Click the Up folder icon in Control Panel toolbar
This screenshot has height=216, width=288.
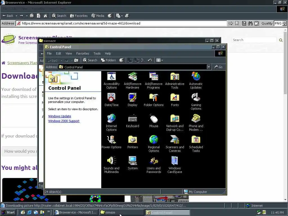click(76, 60)
